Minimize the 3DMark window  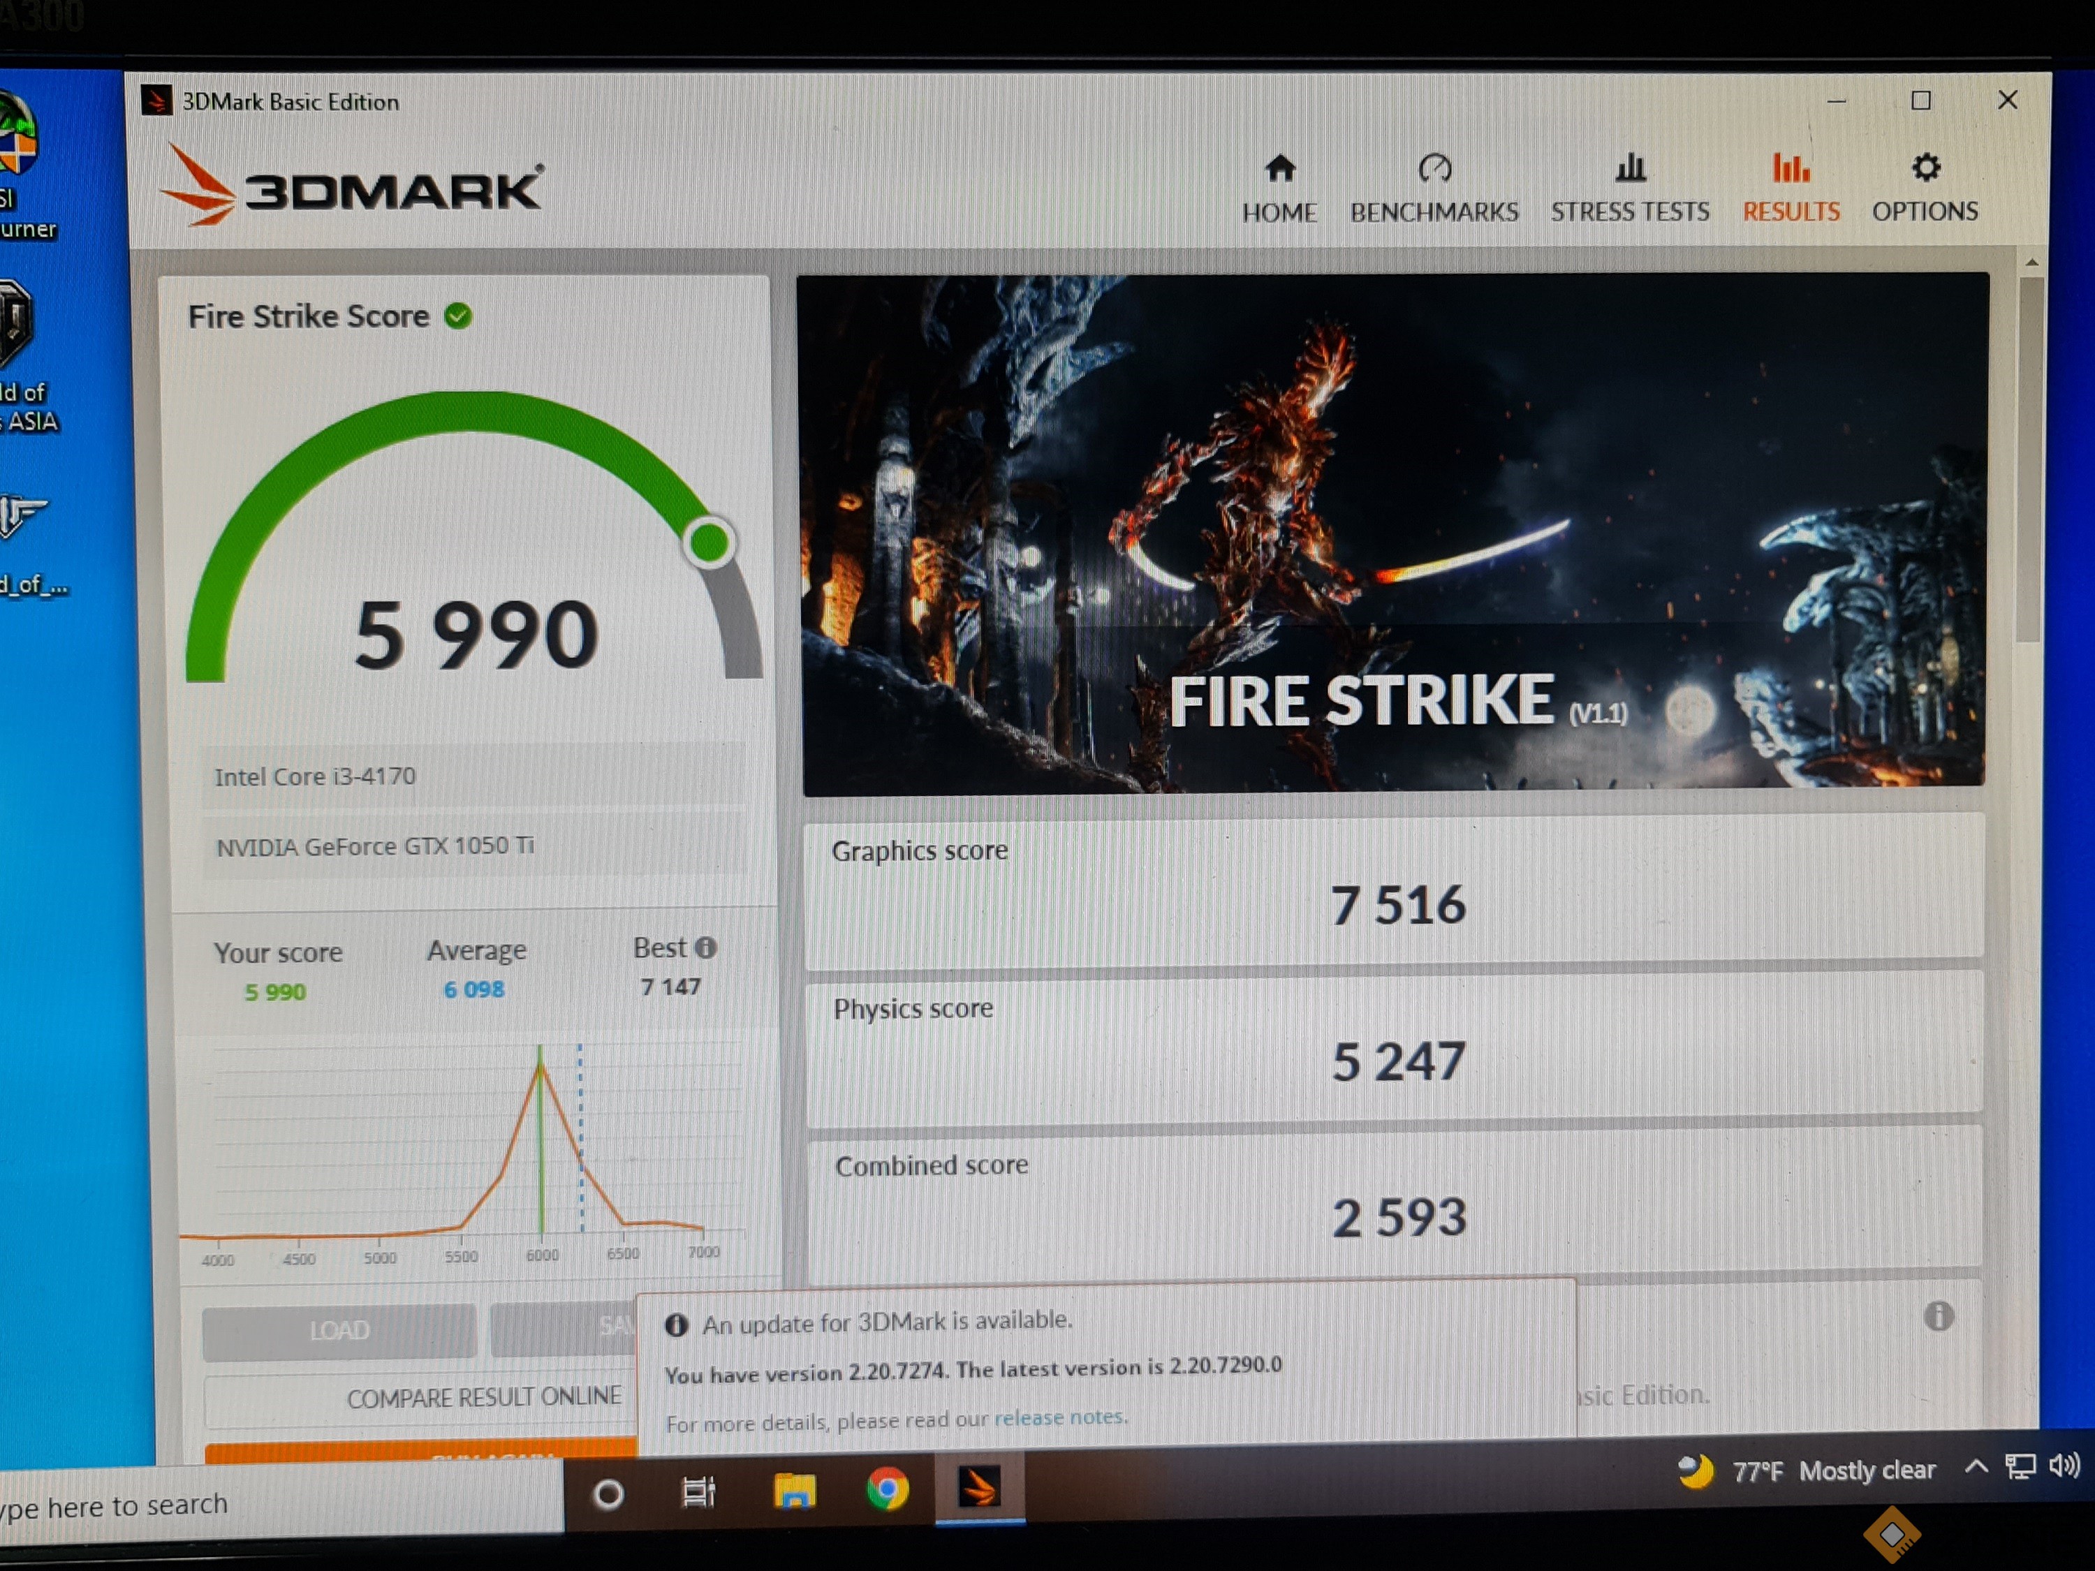[x=1837, y=101]
